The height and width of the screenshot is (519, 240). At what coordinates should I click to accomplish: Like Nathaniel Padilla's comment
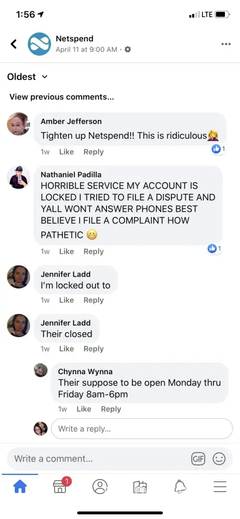click(66, 252)
